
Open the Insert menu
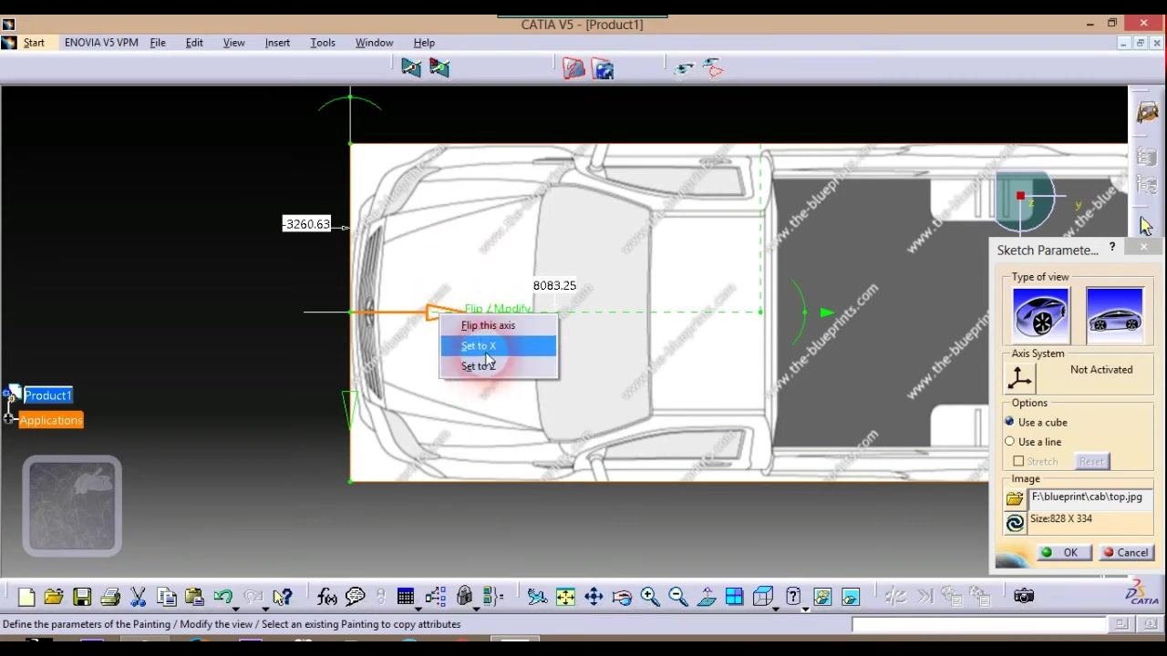pos(277,43)
